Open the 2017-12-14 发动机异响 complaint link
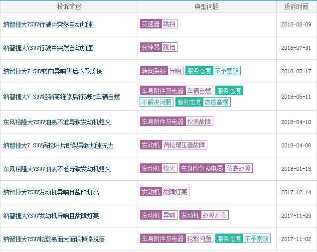The width and height of the screenshot is (317, 252). (x=51, y=192)
